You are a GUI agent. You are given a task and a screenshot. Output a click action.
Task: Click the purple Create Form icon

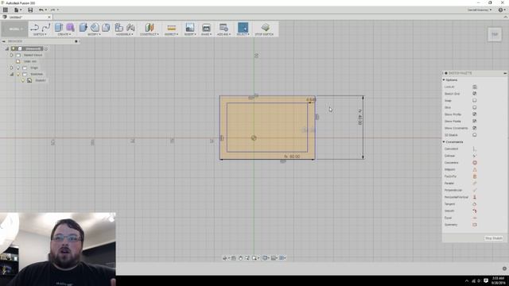point(70,28)
